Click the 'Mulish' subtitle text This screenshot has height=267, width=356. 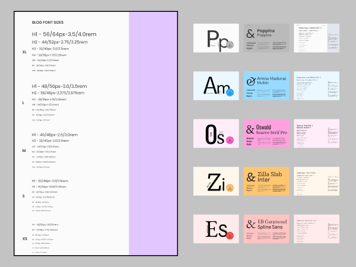[x=263, y=83]
